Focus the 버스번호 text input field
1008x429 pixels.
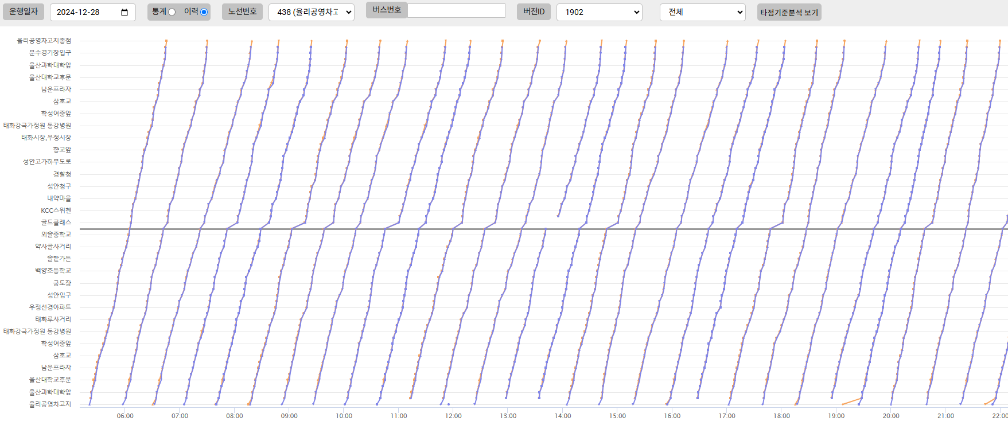point(456,10)
